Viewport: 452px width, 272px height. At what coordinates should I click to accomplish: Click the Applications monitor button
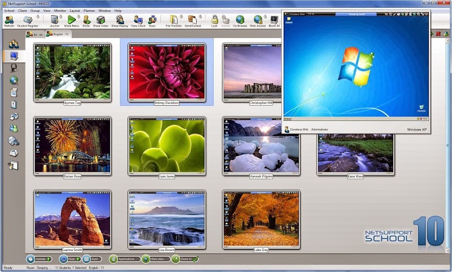point(124,259)
